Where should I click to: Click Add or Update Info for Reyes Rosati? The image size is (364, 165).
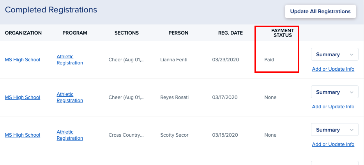[x=333, y=107]
